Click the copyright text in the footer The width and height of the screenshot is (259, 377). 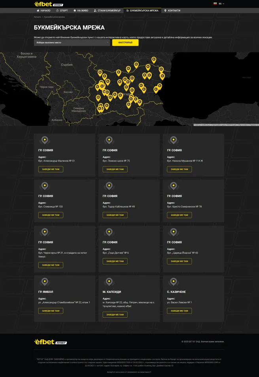tap(203, 341)
